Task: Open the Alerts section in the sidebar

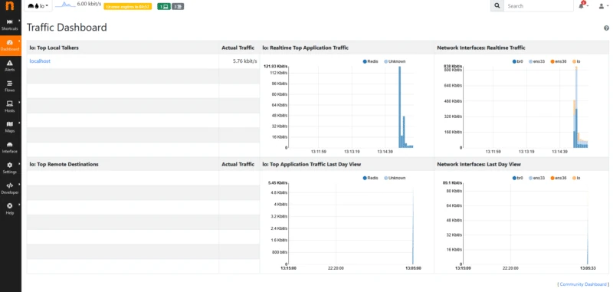Action: (x=10, y=66)
